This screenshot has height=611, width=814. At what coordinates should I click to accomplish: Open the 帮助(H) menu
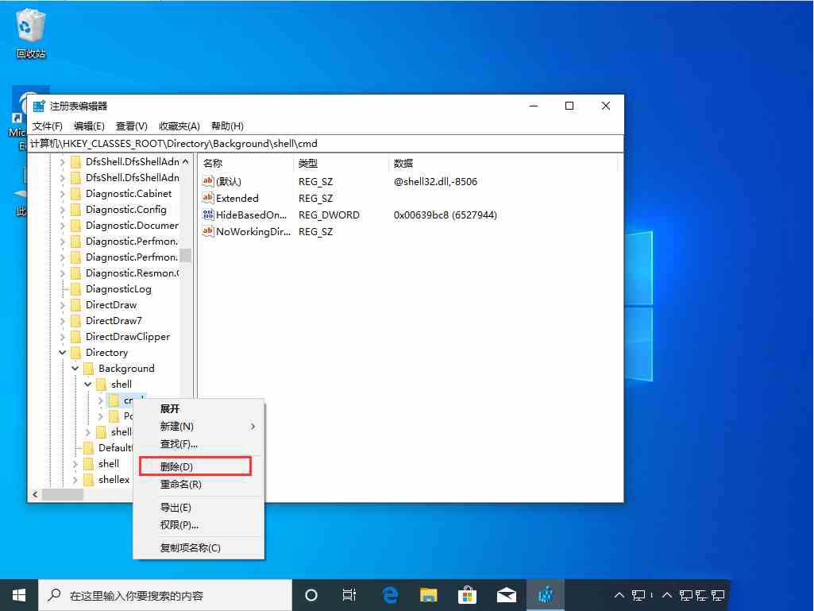pos(227,126)
